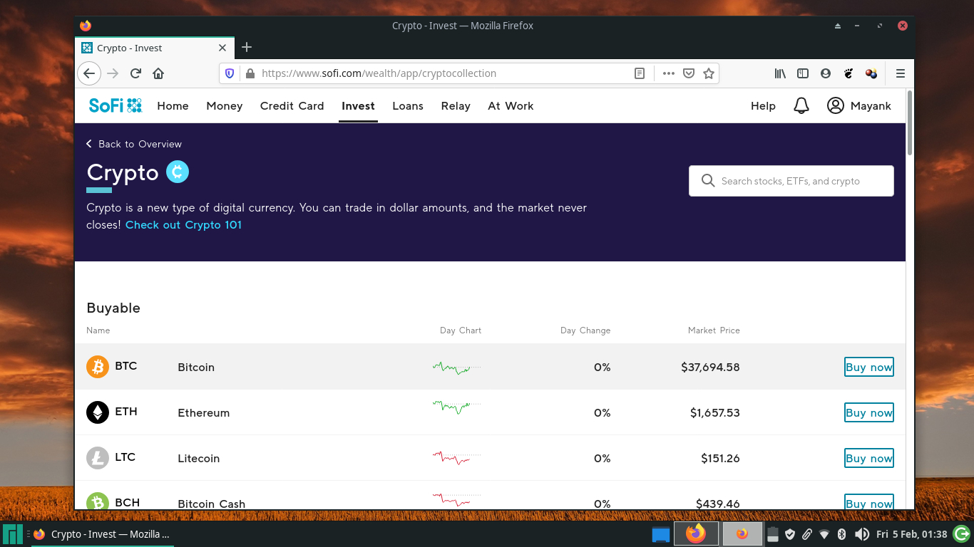Open At Work nav item
This screenshot has width=974, height=547.
coord(511,105)
